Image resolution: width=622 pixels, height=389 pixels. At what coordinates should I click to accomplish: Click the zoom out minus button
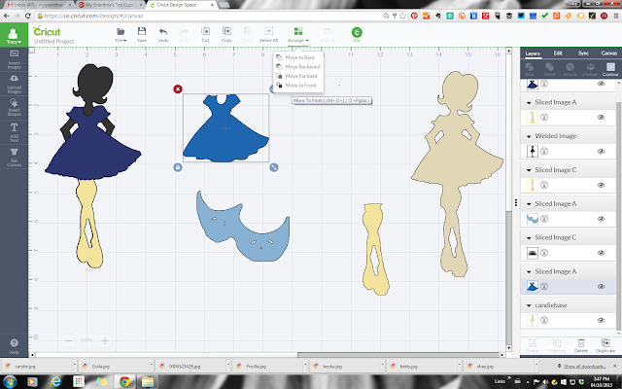(x=68, y=340)
